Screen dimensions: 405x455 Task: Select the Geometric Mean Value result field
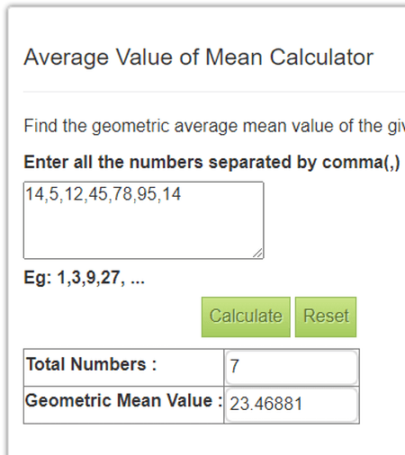(292, 405)
